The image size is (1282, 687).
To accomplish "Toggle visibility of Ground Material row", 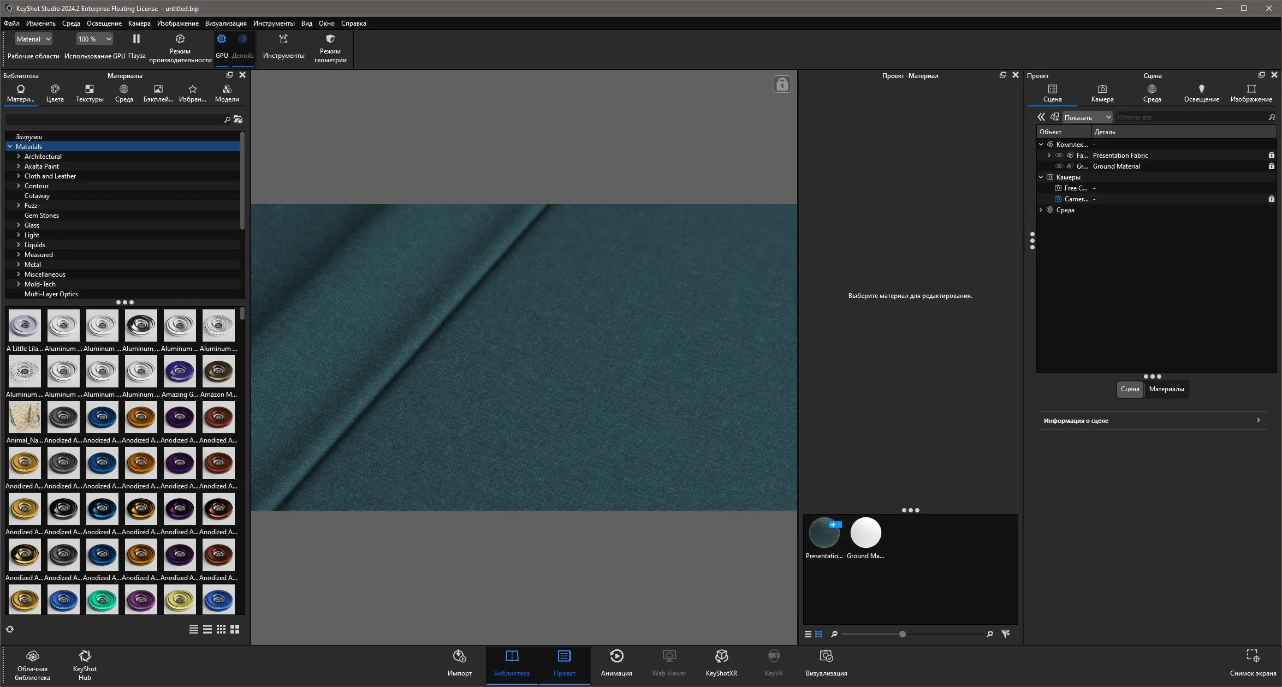I will (1059, 166).
